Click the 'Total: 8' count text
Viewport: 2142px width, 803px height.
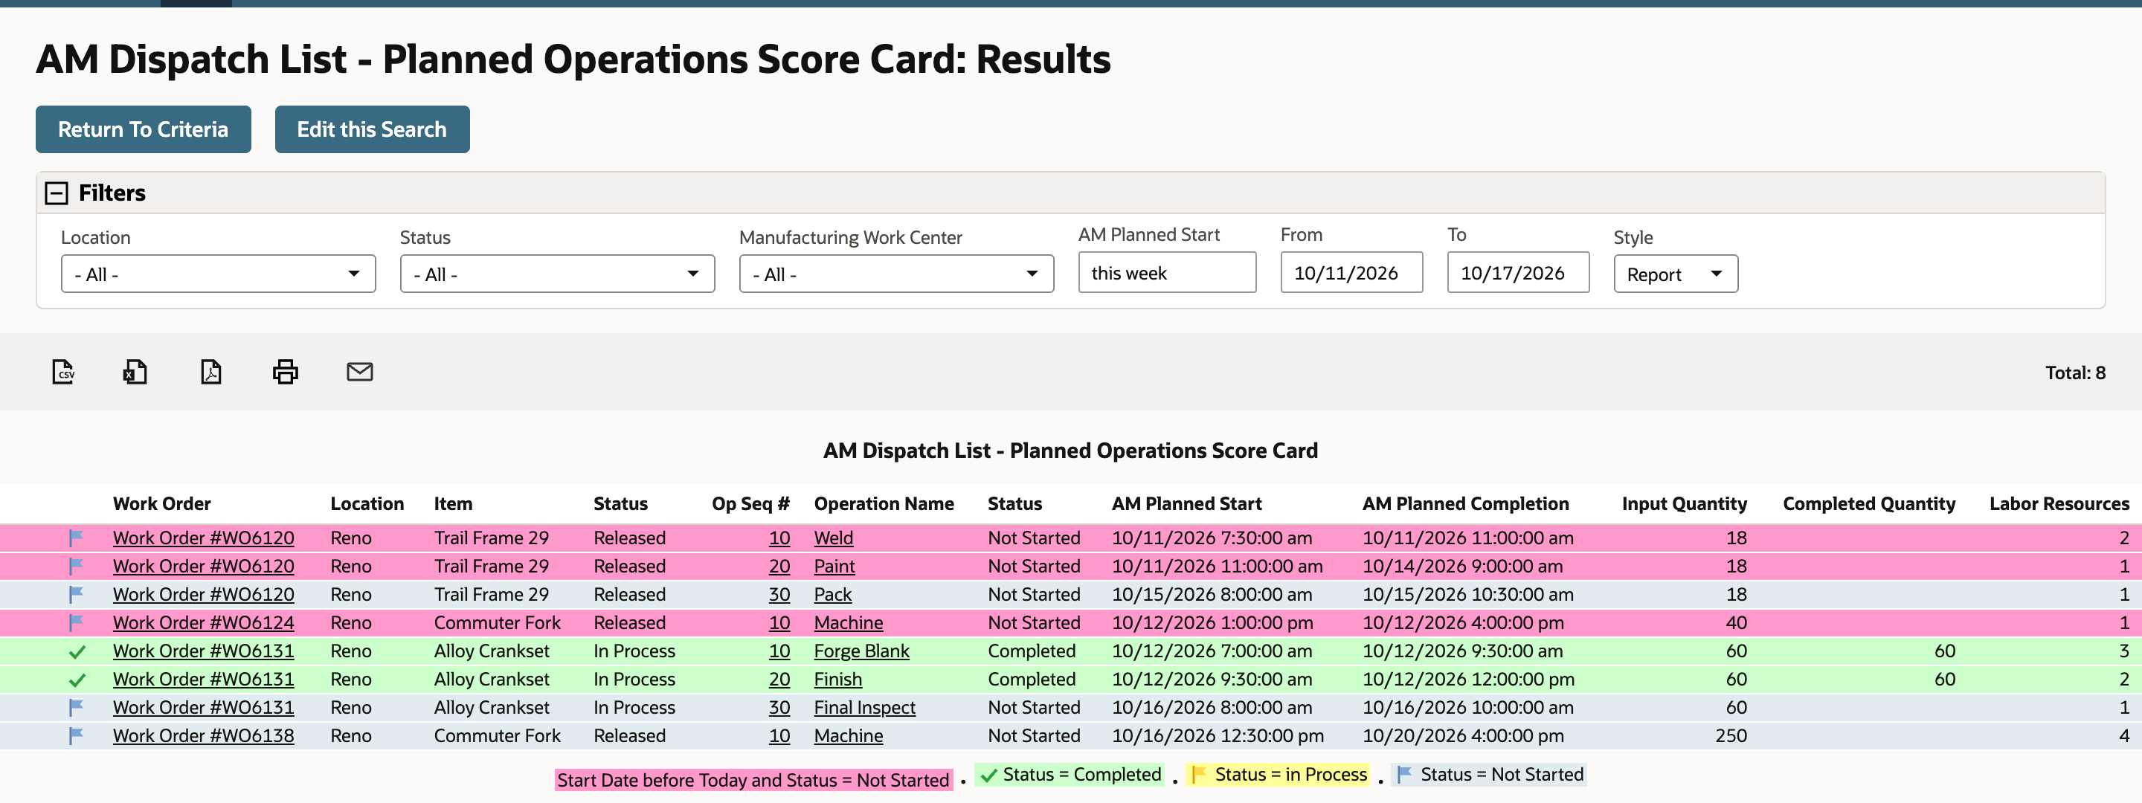pos(2076,373)
